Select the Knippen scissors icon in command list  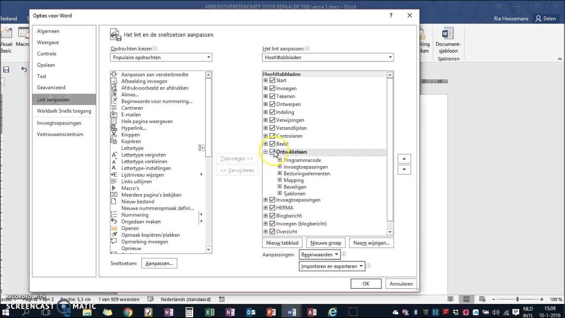114,135
